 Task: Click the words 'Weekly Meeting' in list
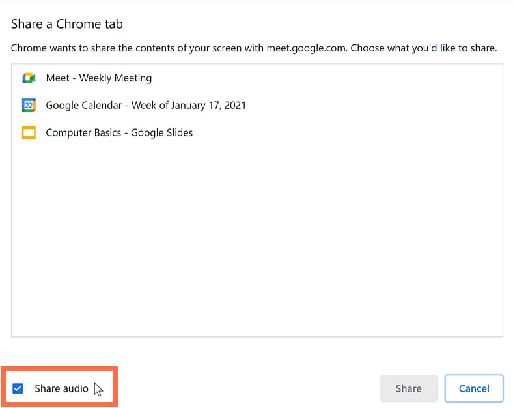[x=115, y=78]
